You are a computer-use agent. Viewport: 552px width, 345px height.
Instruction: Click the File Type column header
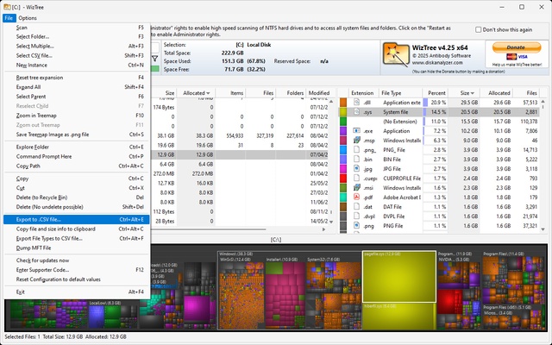pos(400,93)
